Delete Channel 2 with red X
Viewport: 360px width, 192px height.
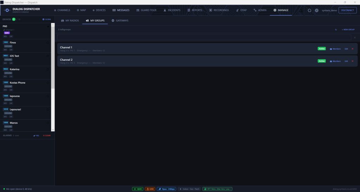click(353, 61)
